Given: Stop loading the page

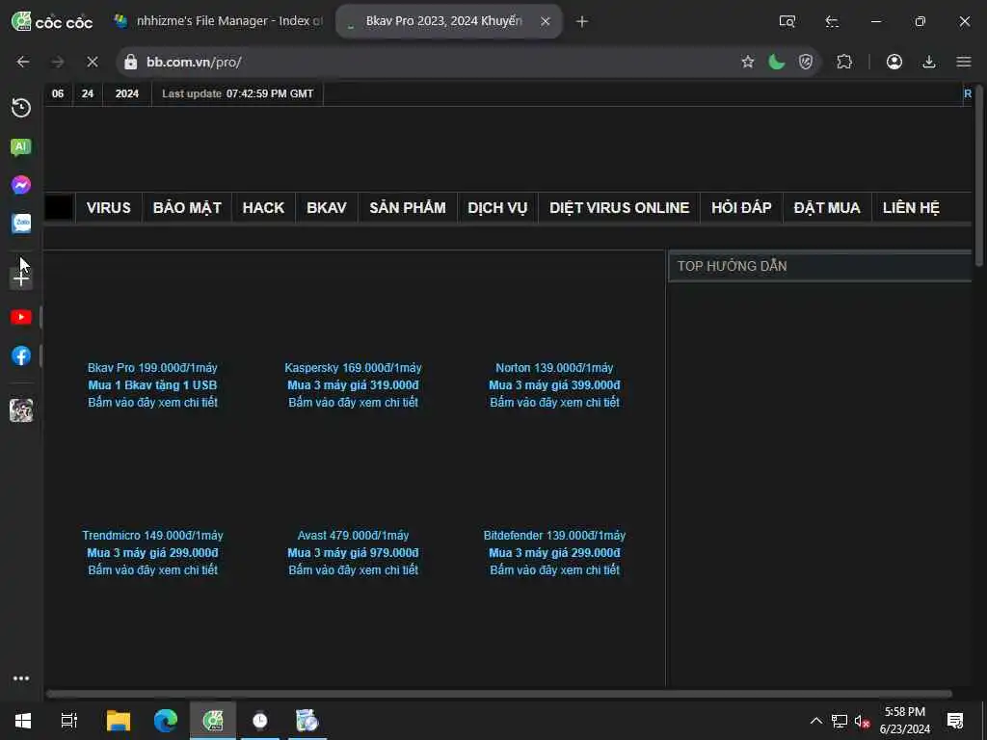Looking at the screenshot, I should click(x=92, y=62).
